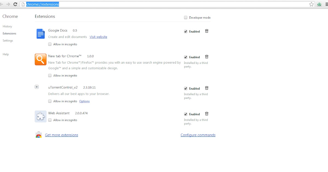This screenshot has width=328, height=172.
Task: Allow Google Docs in incognito
Action: click(50, 44)
